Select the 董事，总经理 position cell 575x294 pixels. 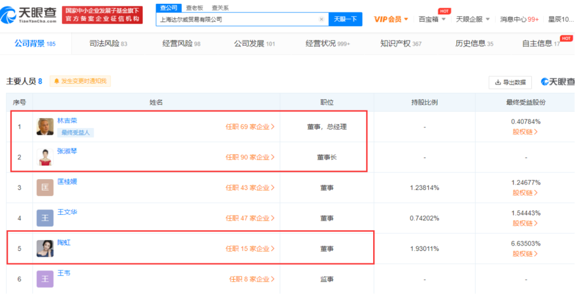327,127
